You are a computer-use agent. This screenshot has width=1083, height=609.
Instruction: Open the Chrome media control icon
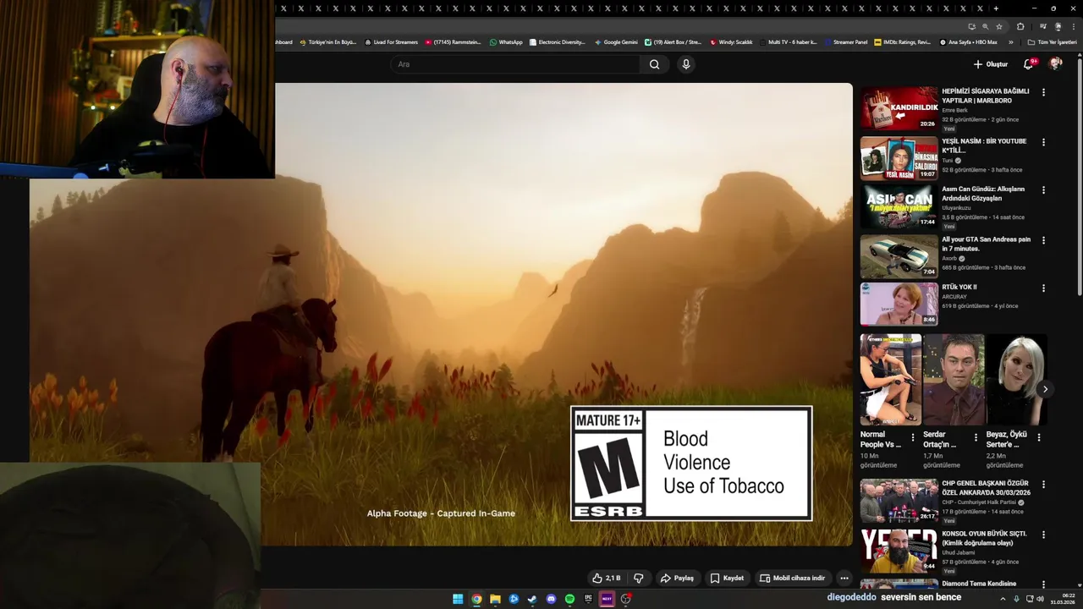point(1042,26)
